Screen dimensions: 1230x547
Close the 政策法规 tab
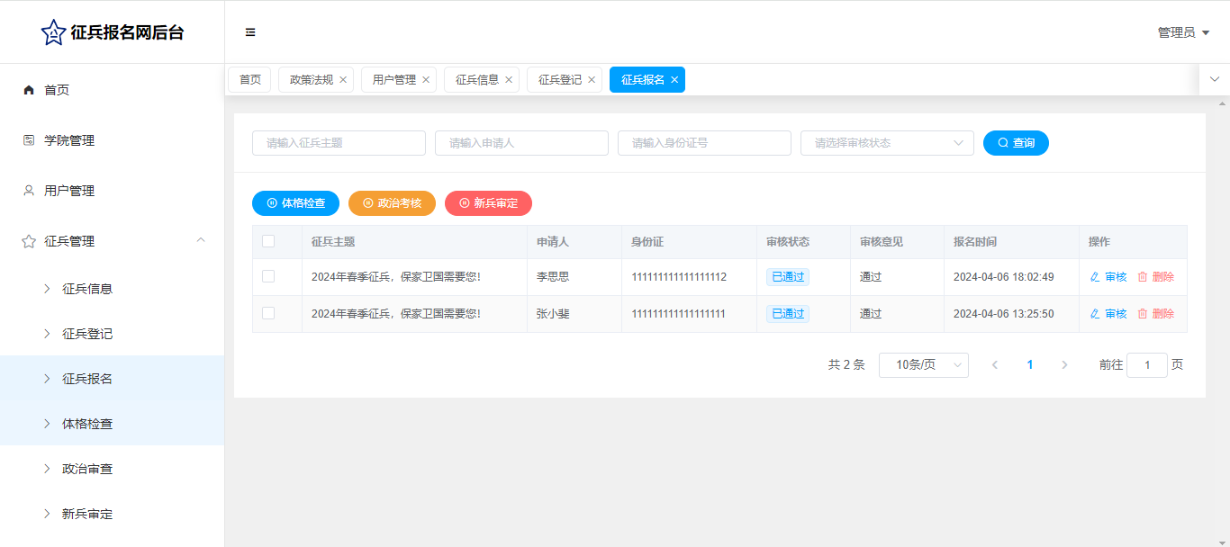click(343, 80)
